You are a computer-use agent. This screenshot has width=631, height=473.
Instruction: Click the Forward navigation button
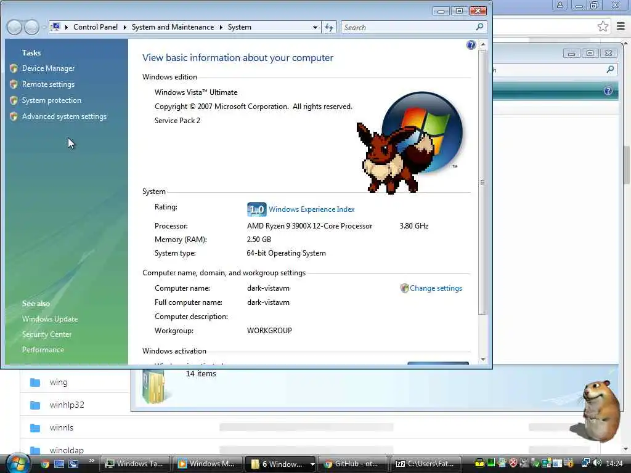click(32, 27)
